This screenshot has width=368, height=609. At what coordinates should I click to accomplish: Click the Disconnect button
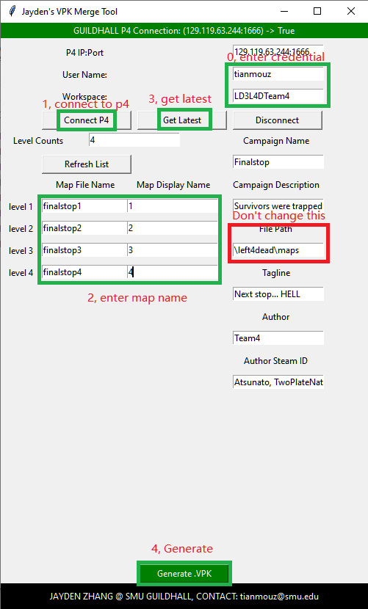point(278,120)
